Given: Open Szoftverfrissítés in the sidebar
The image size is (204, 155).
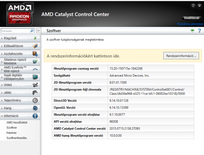Looking at the screenshot, I should coord(16,138).
